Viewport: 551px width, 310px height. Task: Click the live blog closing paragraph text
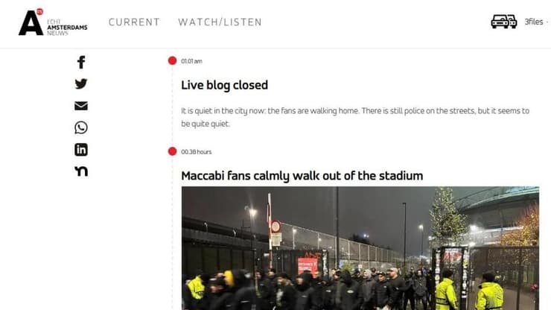[355, 117]
